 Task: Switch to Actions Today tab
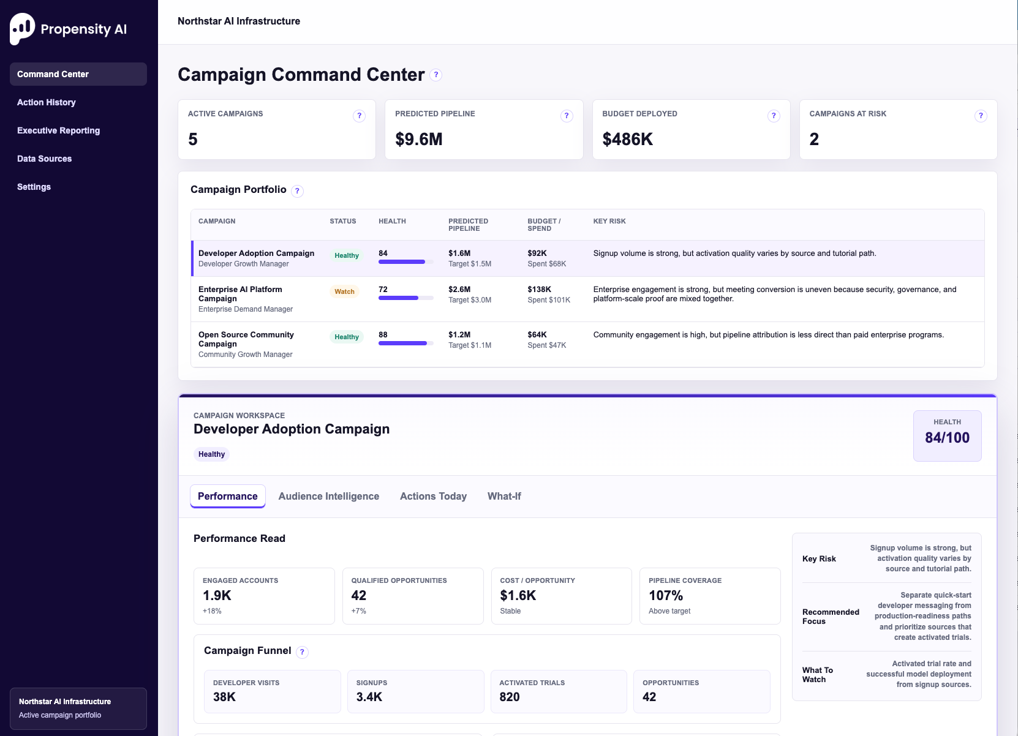(433, 496)
